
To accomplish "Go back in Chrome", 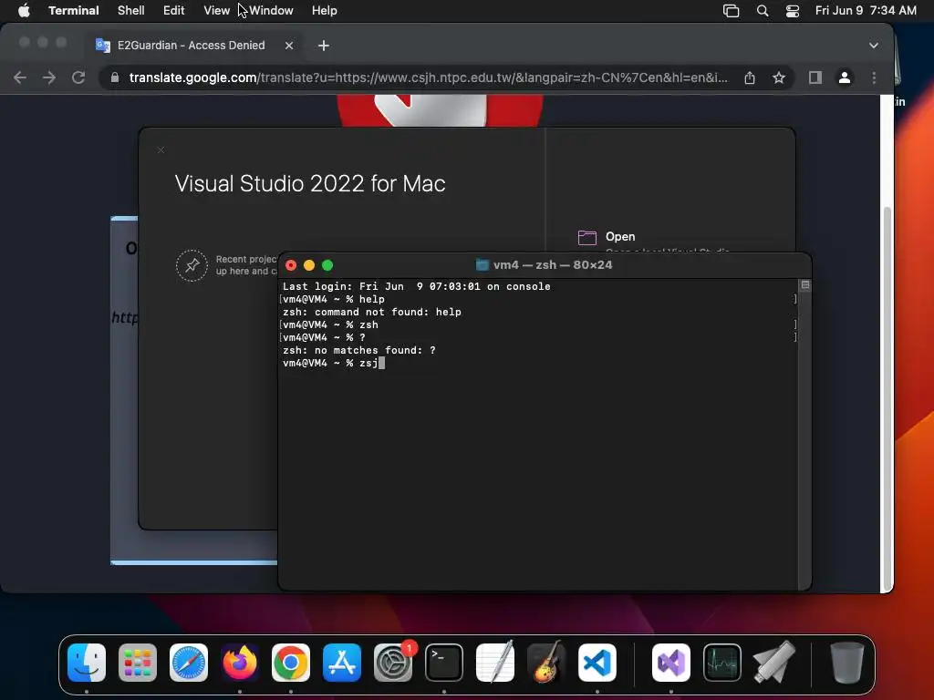I will click(20, 77).
